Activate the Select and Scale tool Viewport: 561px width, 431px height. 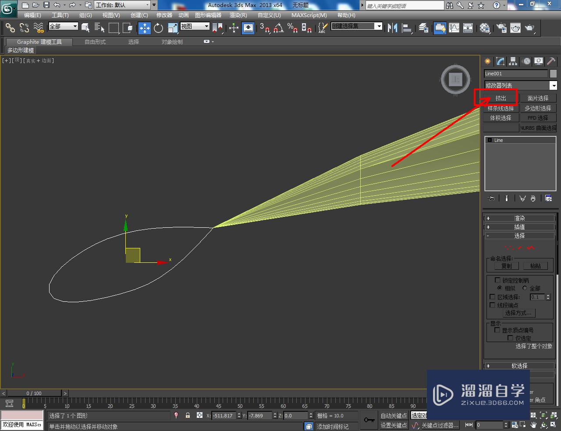click(x=172, y=28)
